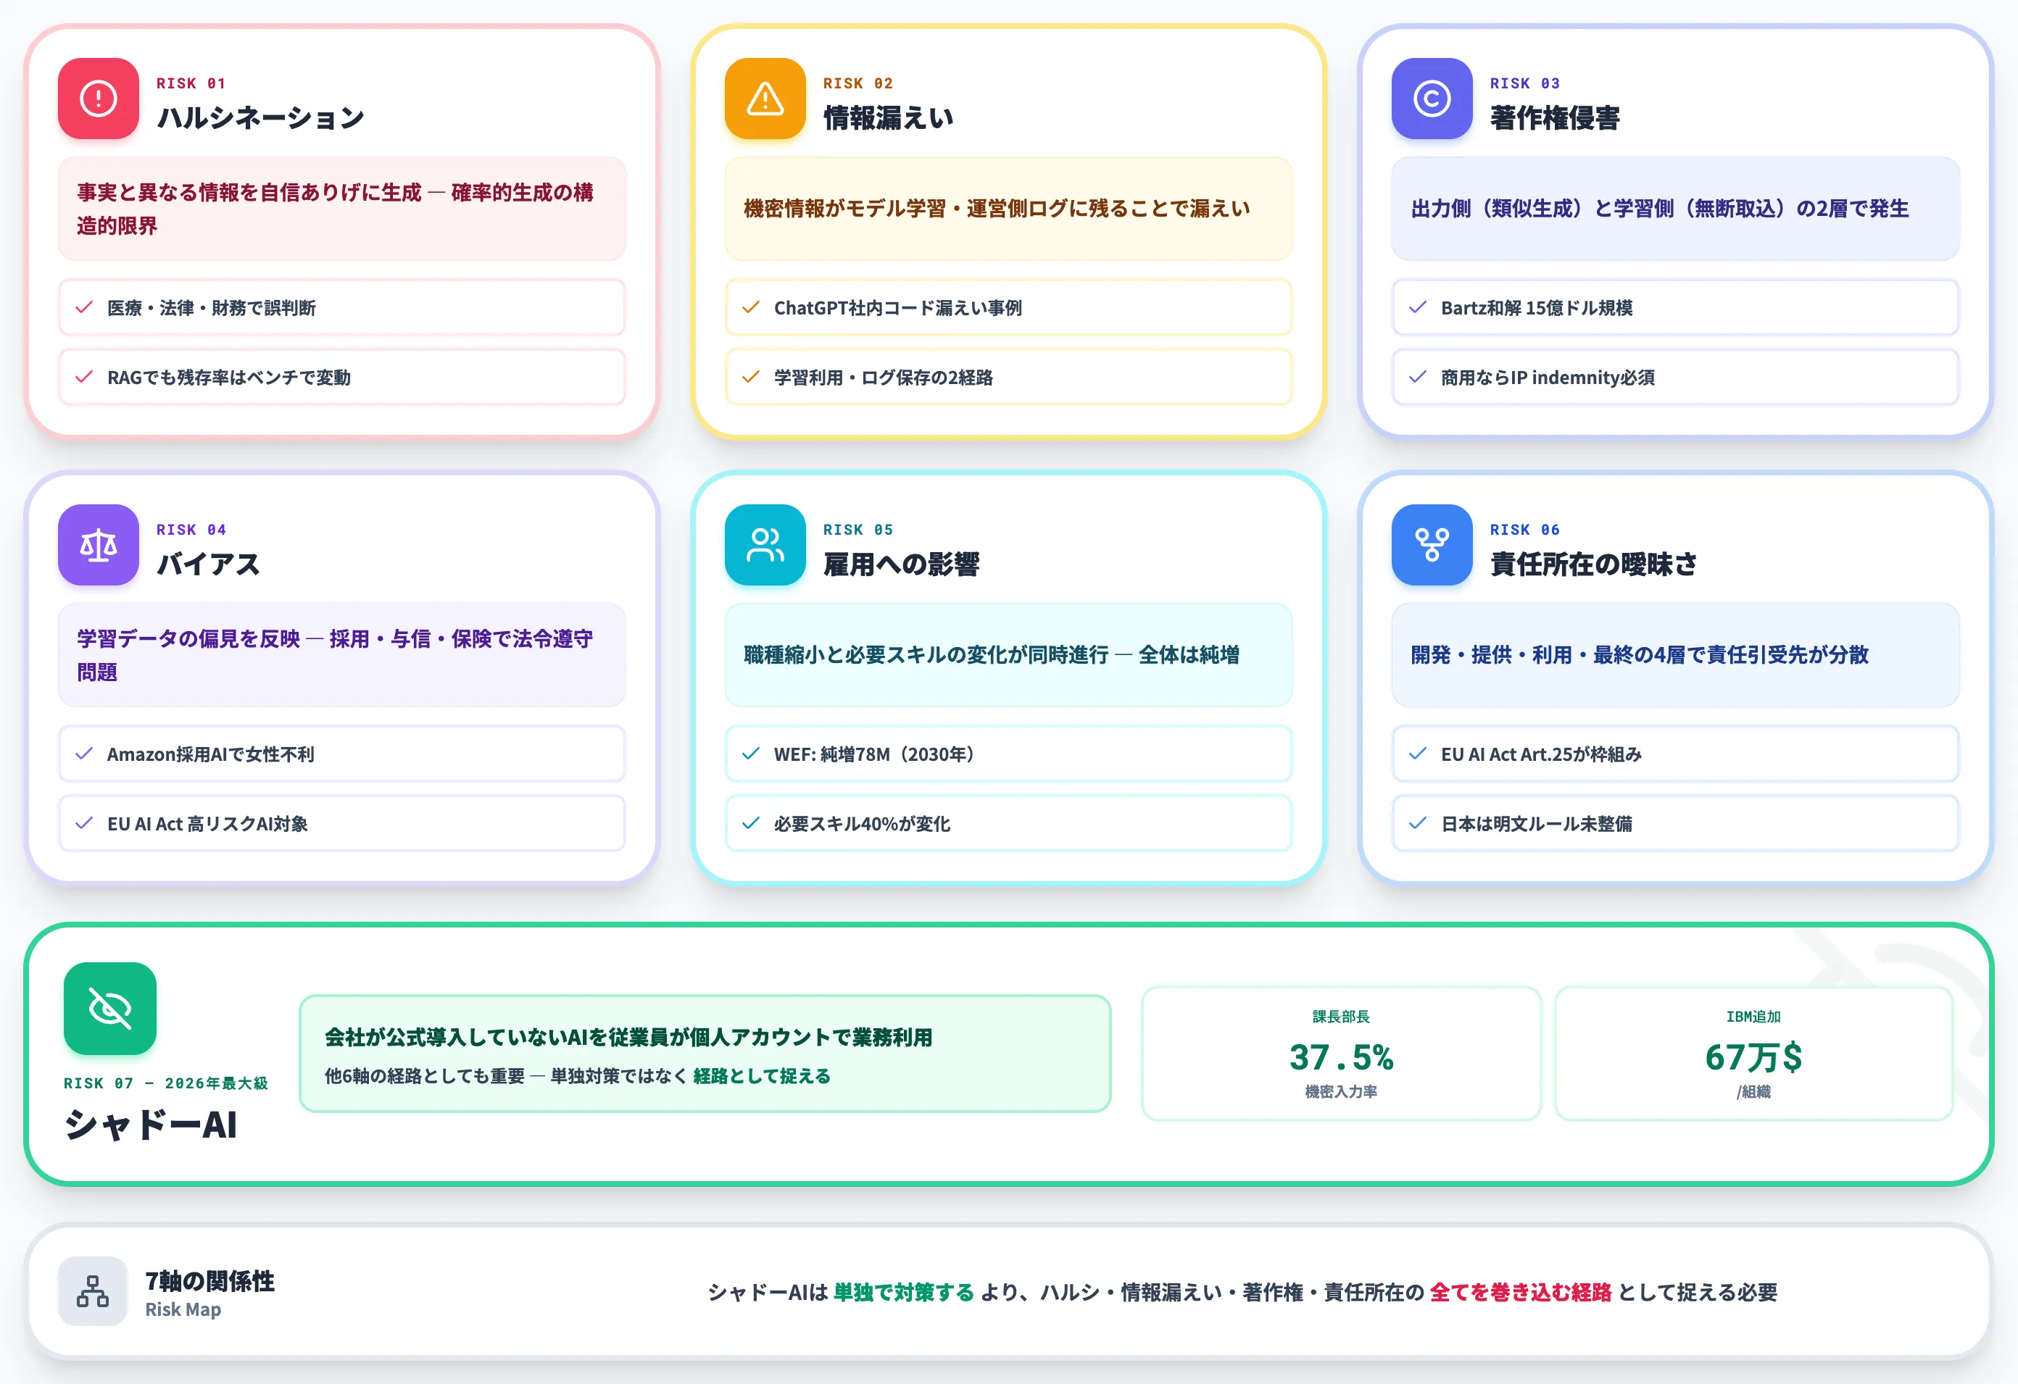Click the RISK 02 label

tap(858, 83)
